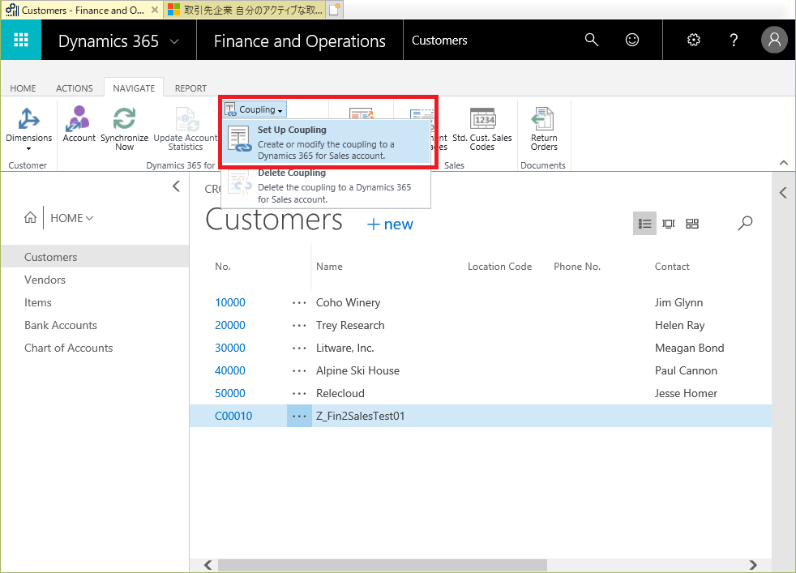Viewport: 796px width, 573px height.
Task: Click the Contact column header
Action: click(672, 267)
